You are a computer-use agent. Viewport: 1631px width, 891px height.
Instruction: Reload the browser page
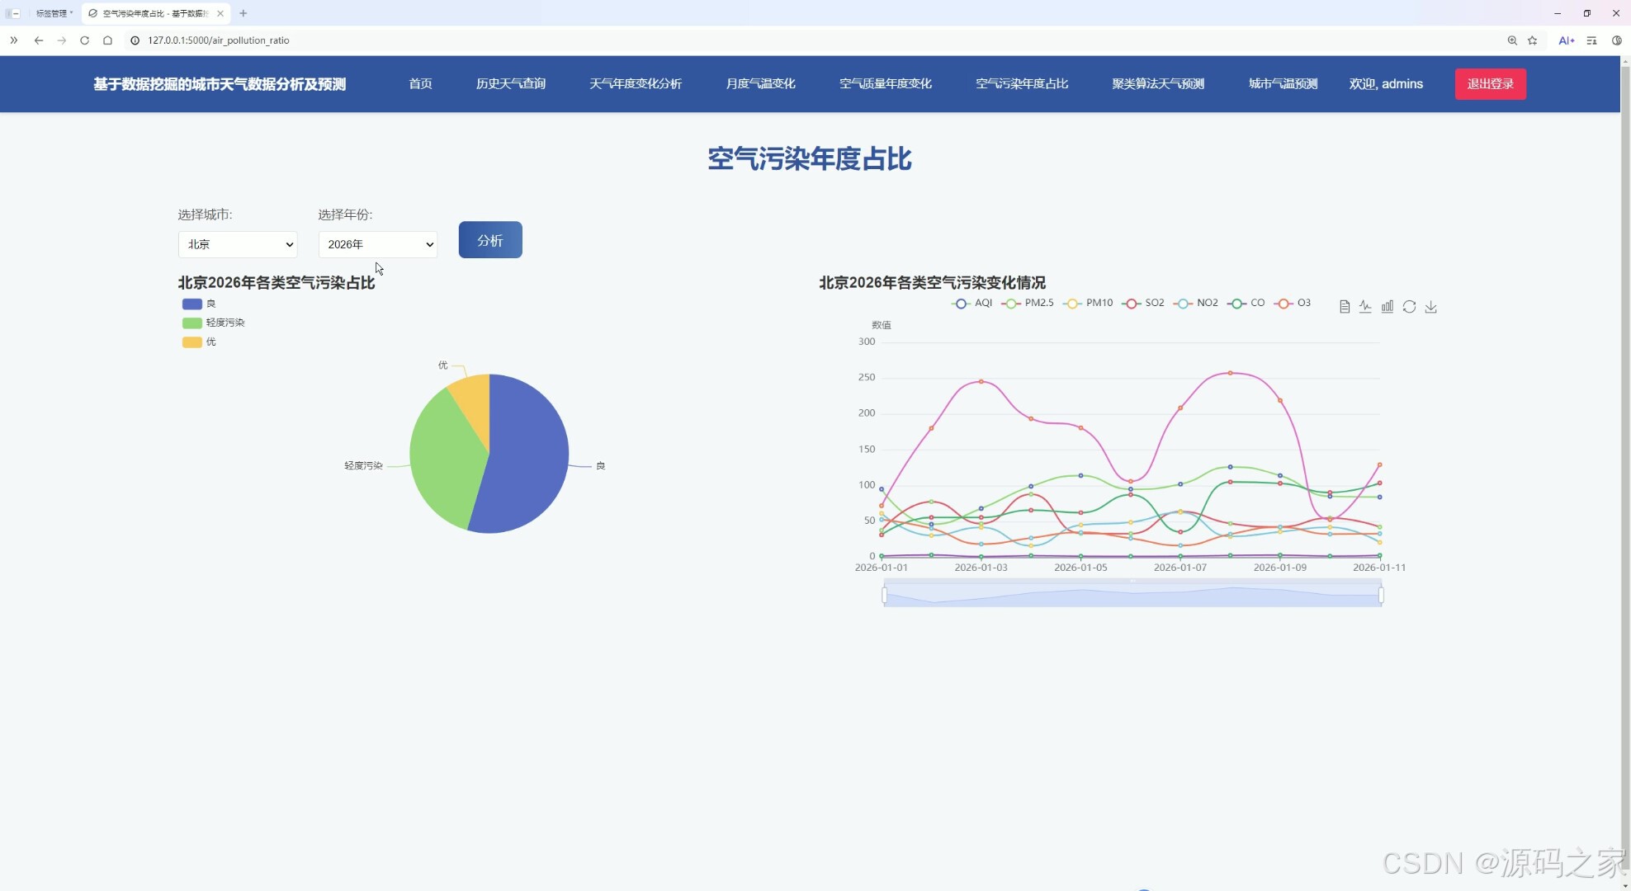(84, 40)
